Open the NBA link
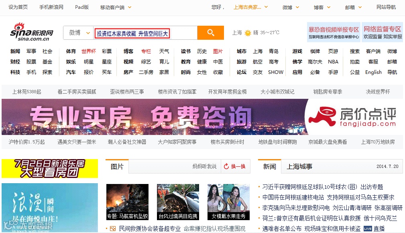 tap(333, 61)
